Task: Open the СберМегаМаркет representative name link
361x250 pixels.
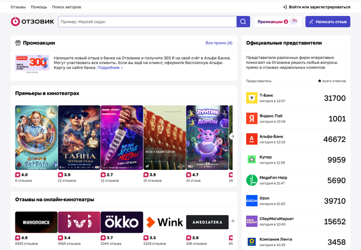Action: pos(277,219)
